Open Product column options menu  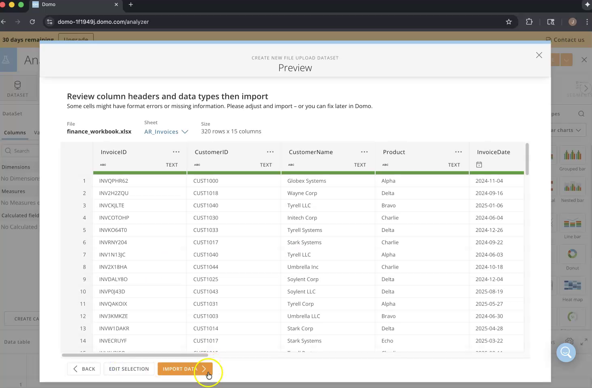click(x=458, y=152)
